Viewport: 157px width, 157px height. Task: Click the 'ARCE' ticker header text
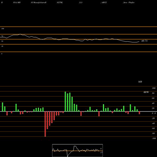(x=104, y=3)
